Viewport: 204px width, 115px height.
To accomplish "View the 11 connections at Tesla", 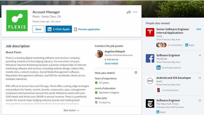I will 175,45.
